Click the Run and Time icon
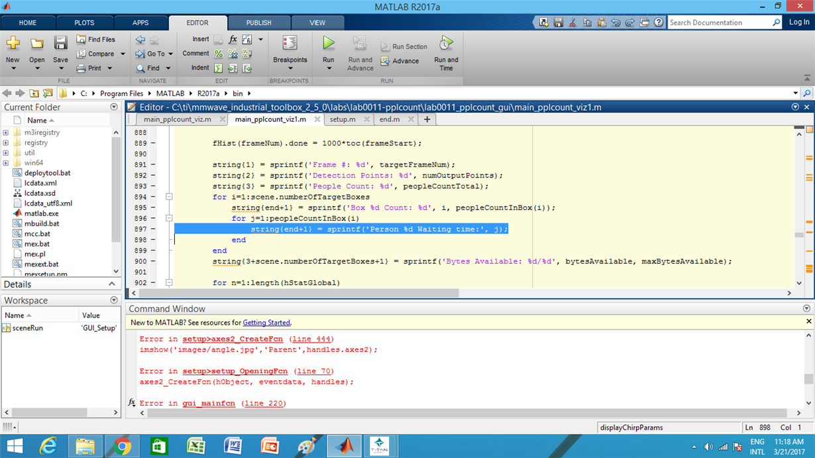The width and height of the screenshot is (815, 458). coord(446,44)
